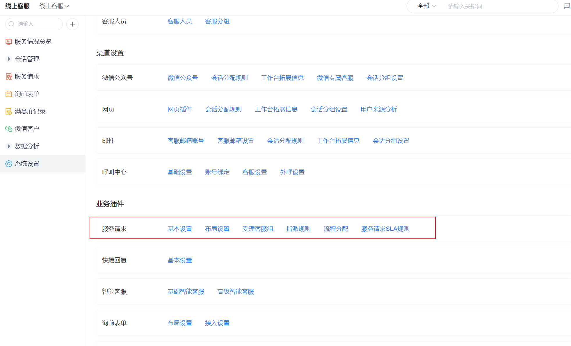The height and width of the screenshot is (346, 571).
Task: Open the 全部 search scope dropdown
Action: pyautogui.click(x=427, y=6)
